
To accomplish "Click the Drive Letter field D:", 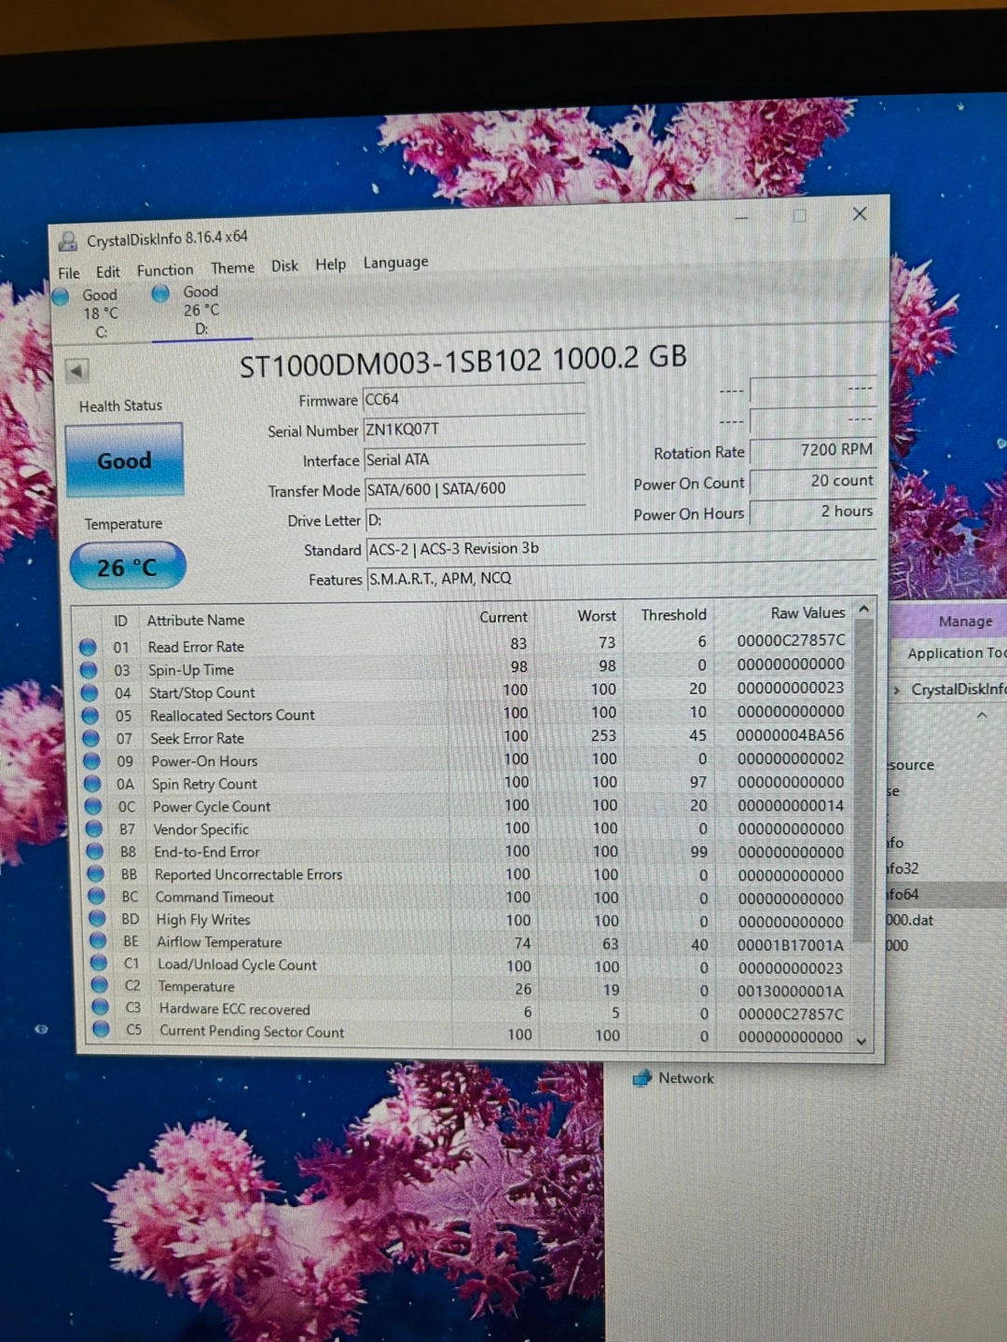I will 476,519.
